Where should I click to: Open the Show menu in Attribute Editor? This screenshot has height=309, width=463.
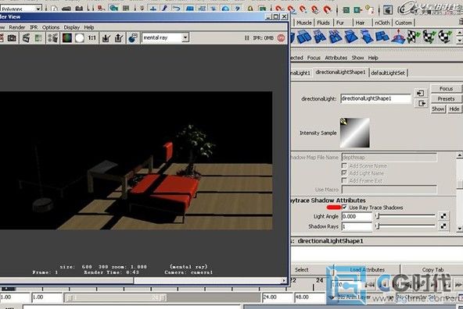pos(357,58)
